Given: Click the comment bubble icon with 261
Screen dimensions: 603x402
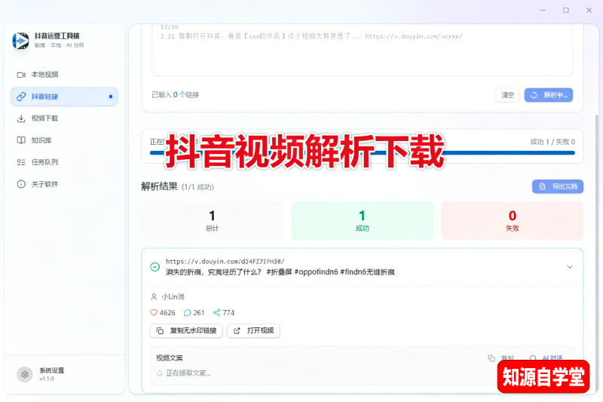Looking at the screenshot, I should 187,313.
